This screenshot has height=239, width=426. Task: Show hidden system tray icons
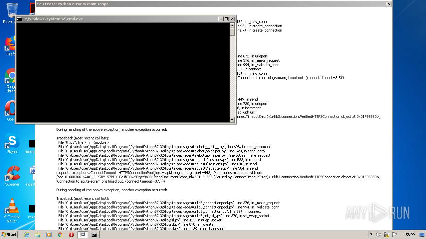(x=371, y=235)
